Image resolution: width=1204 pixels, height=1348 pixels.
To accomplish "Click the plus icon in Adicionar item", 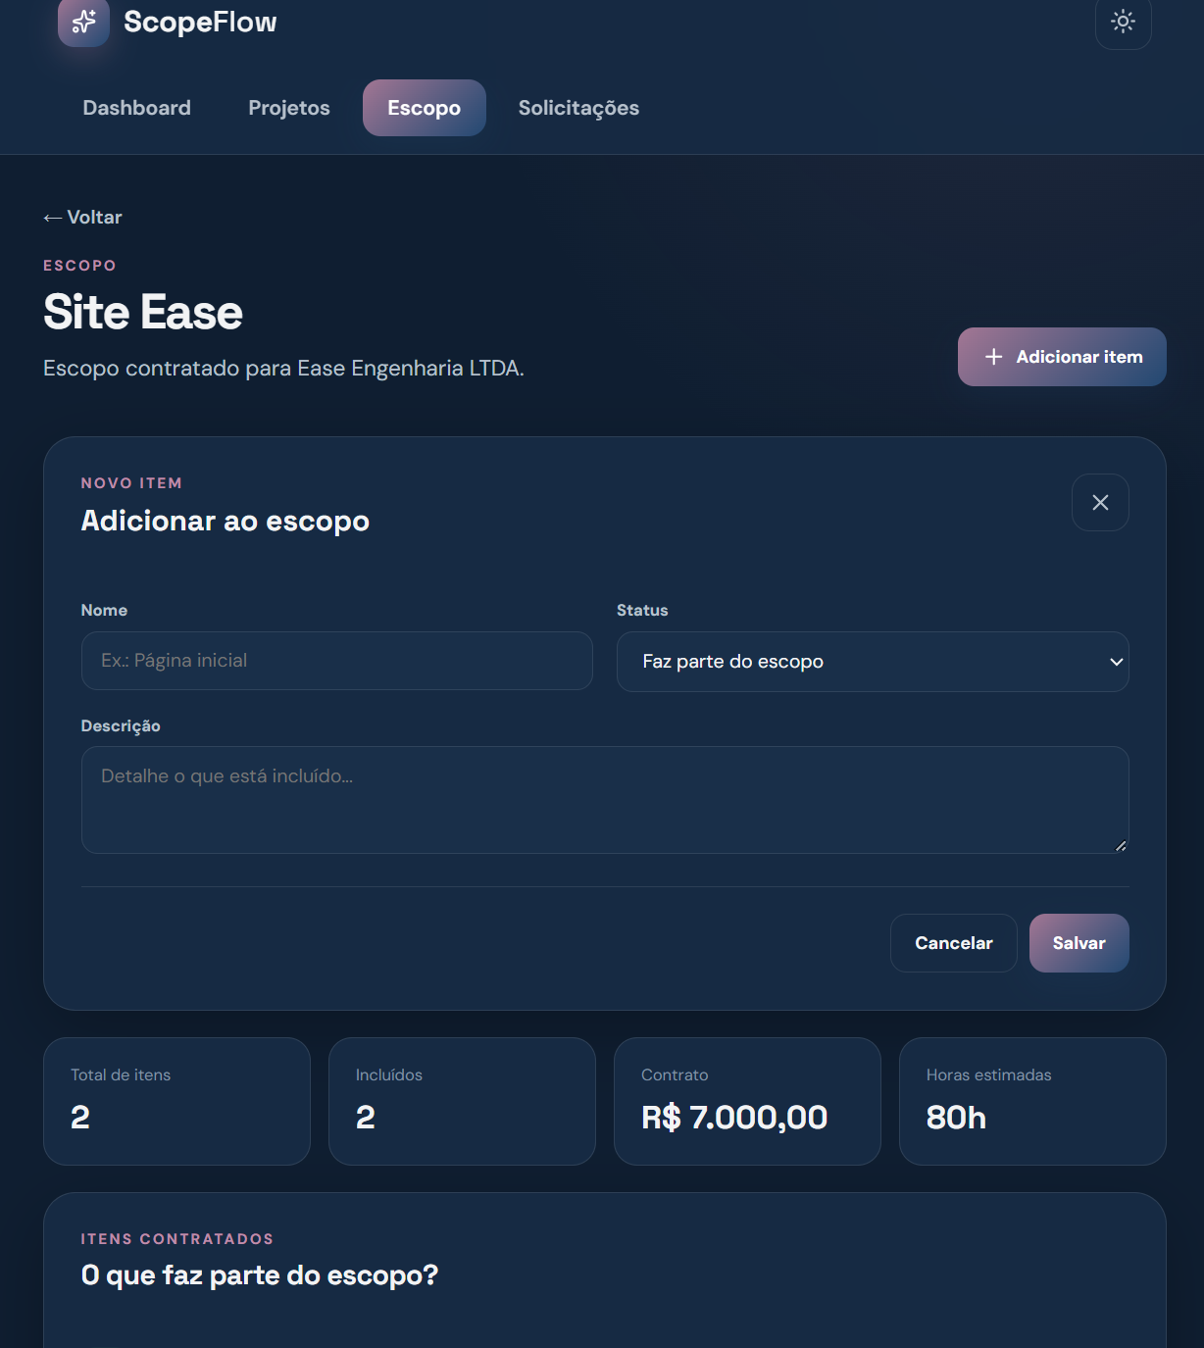I will pyautogui.click(x=993, y=357).
